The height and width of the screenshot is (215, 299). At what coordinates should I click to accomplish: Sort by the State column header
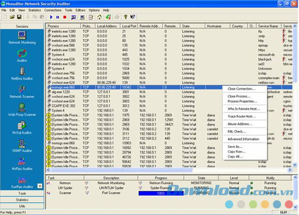tap(192, 26)
